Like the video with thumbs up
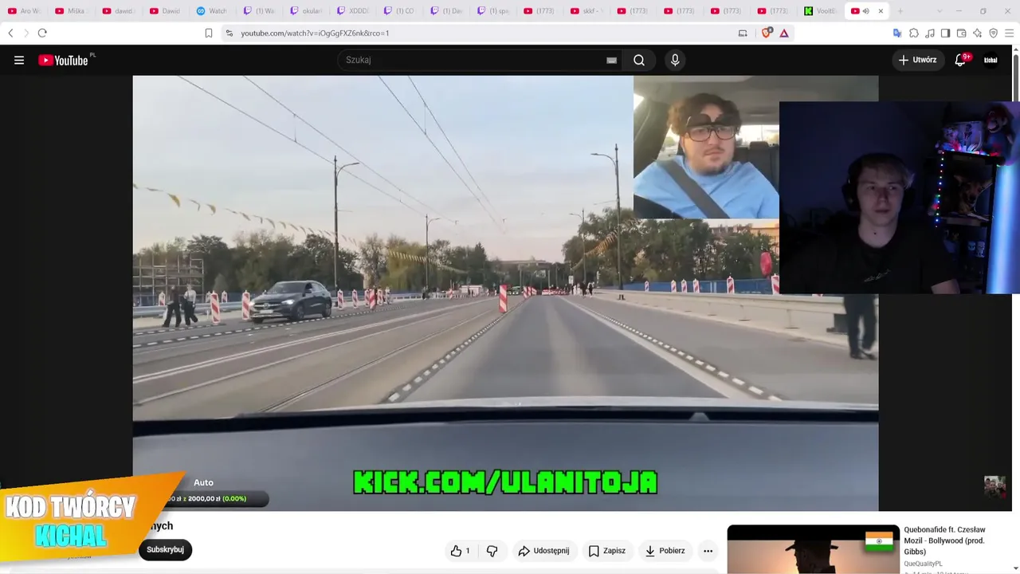 tap(460, 551)
